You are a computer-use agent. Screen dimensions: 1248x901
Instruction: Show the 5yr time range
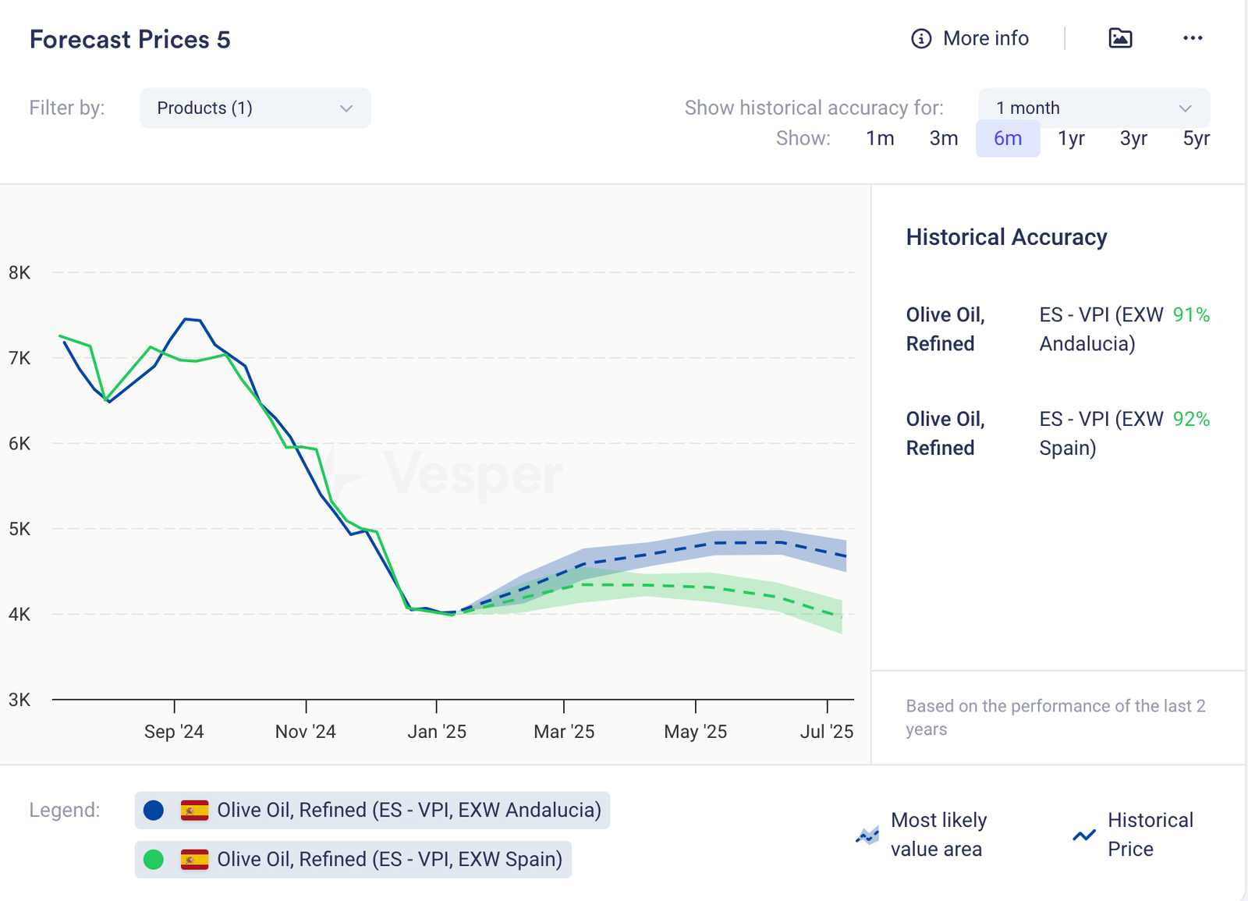click(x=1196, y=139)
